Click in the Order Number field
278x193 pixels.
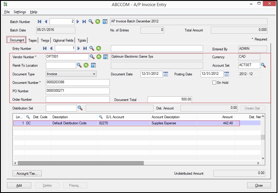(78, 100)
